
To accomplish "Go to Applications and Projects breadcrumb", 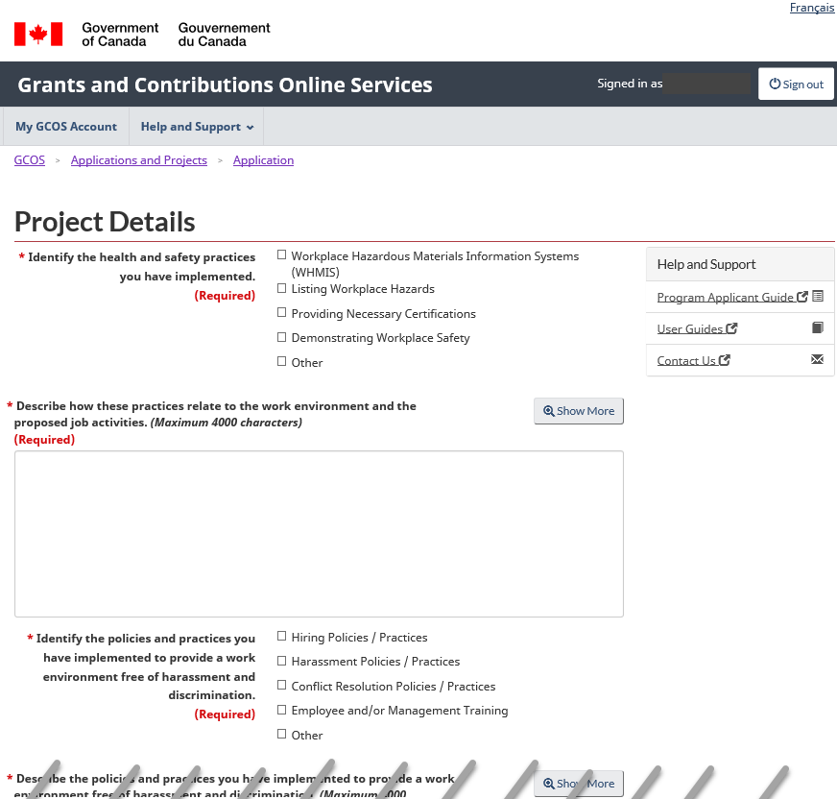I will (x=139, y=160).
